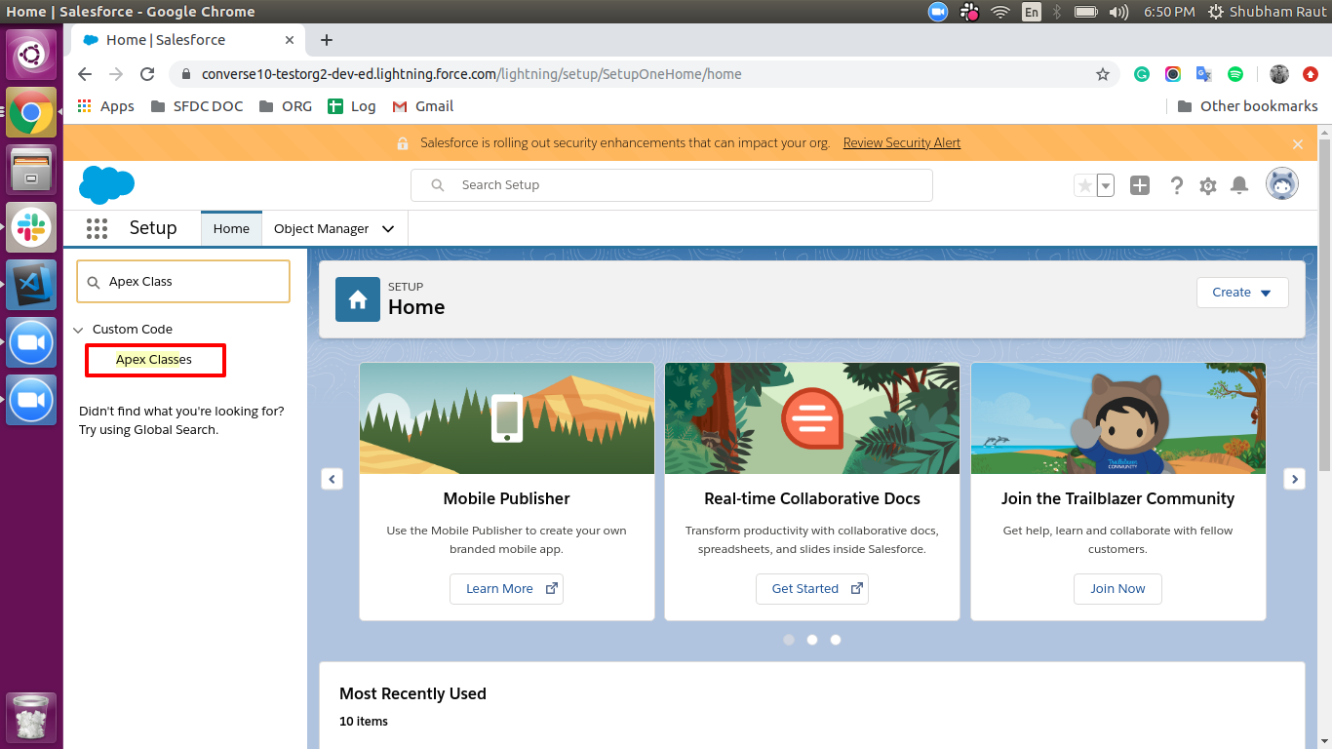The height and width of the screenshot is (749, 1332).
Task: Select the second carousel indicator dot
Action: 812,640
